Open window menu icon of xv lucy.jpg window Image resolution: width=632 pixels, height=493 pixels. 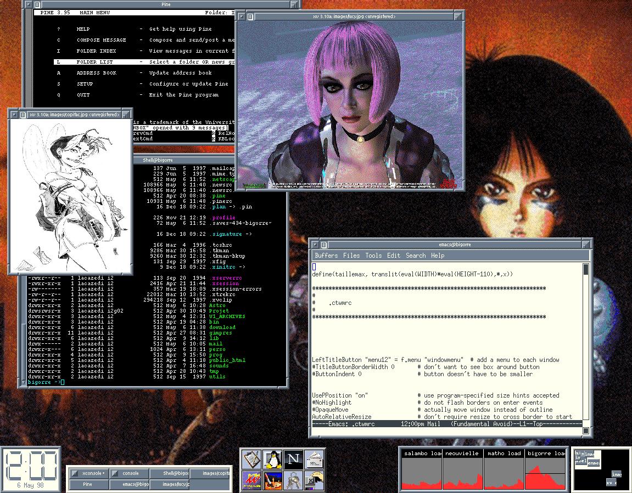pyautogui.click(x=250, y=16)
